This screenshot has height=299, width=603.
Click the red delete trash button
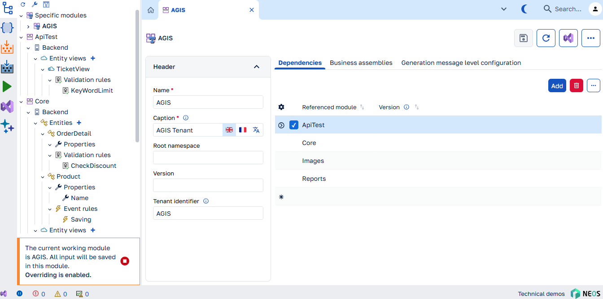pyautogui.click(x=577, y=85)
